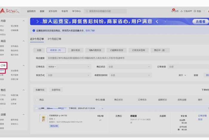Select the 已发货未签收 filter tab
The image size is (209, 140).
pyautogui.click(x=139, y=50)
